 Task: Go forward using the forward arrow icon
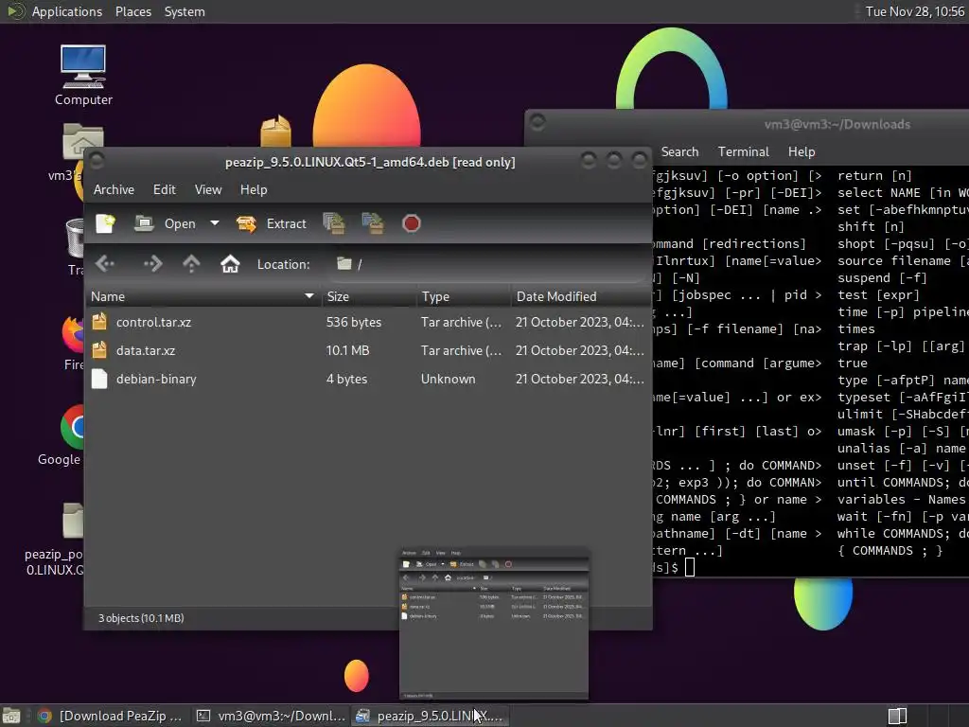tap(152, 264)
